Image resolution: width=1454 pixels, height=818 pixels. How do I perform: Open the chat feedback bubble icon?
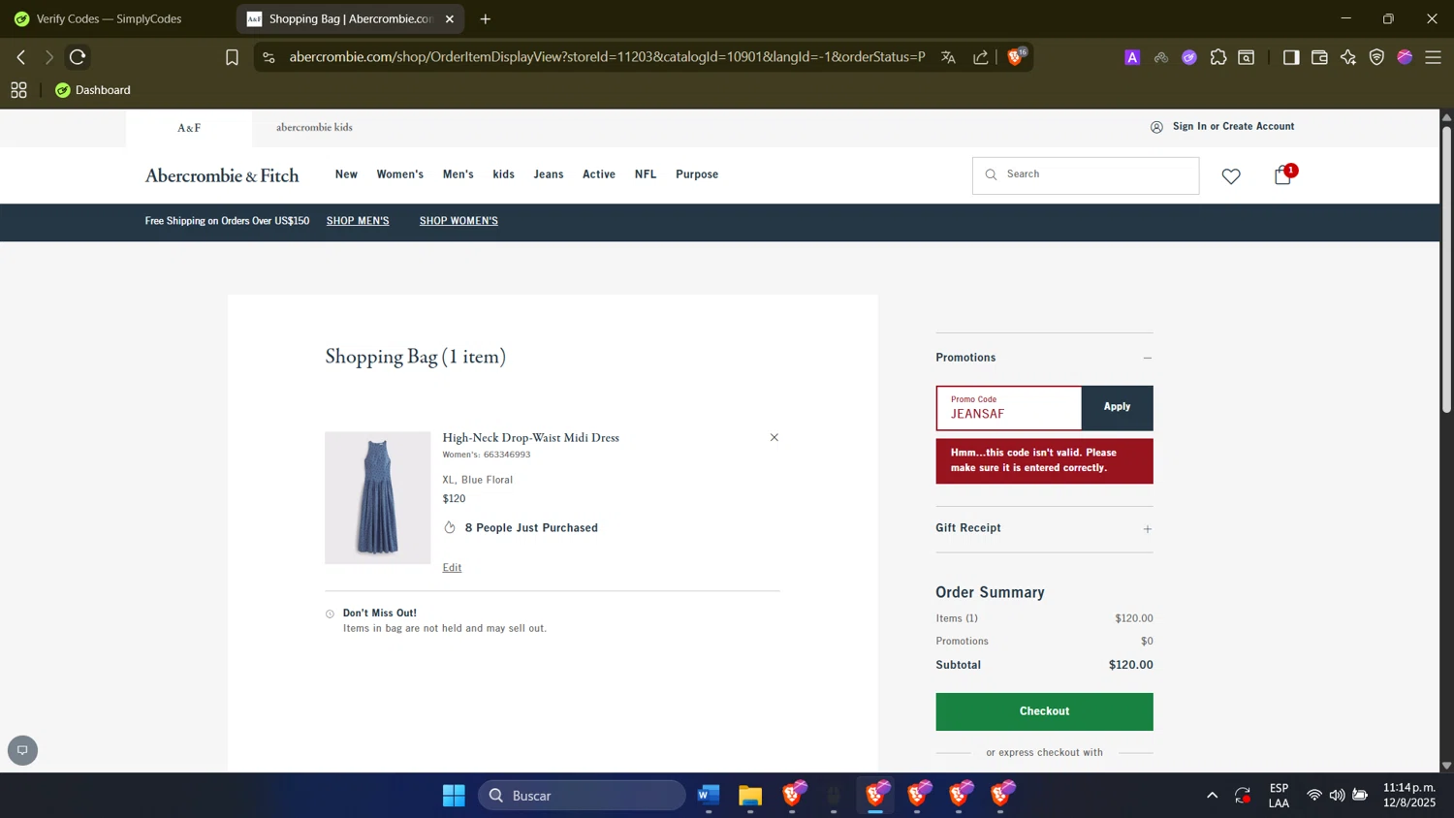click(x=22, y=750)
